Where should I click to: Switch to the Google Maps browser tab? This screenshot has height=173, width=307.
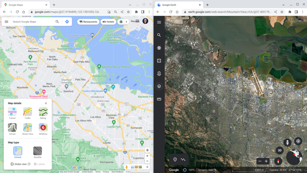click(25, 5)
